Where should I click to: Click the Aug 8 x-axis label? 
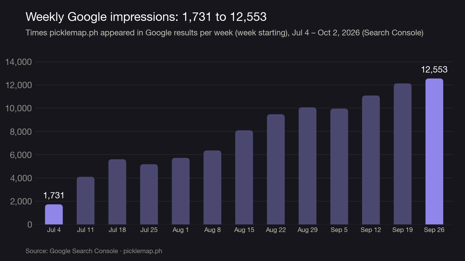click(x=212, y=230)
